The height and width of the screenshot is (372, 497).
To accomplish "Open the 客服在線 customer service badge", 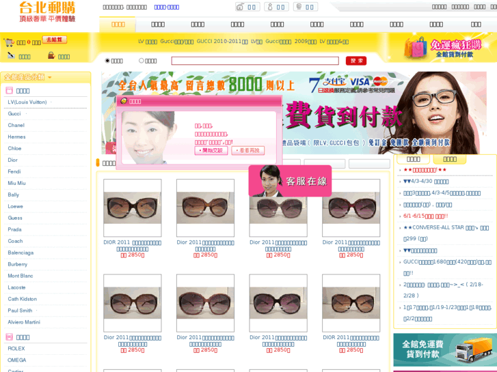I will click(290, 181).
